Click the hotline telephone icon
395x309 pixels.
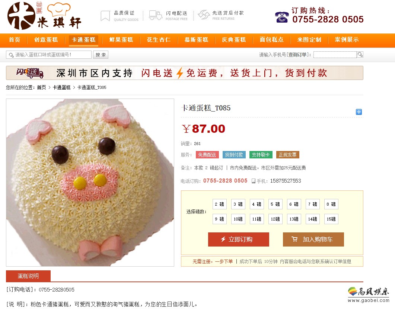point(282,17)
